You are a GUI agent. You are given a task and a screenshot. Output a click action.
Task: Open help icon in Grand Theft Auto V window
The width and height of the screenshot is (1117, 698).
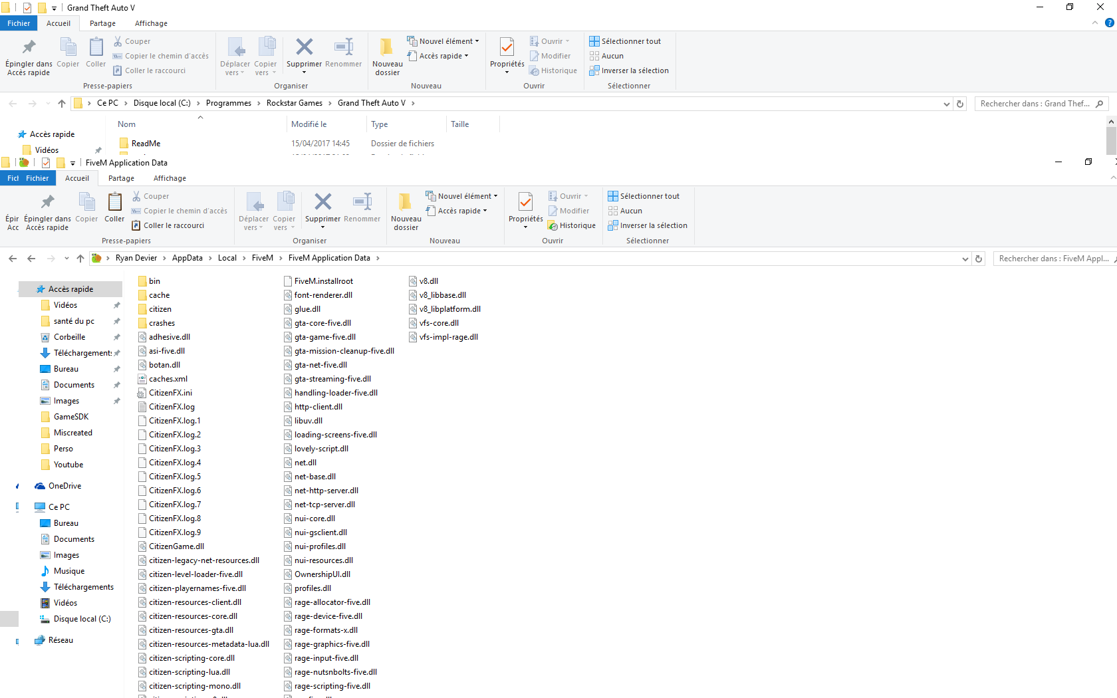click(x=1109, y=23)
